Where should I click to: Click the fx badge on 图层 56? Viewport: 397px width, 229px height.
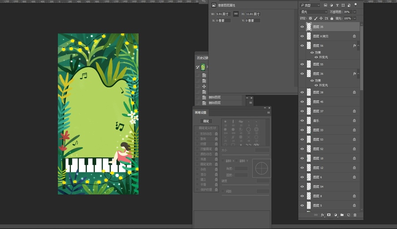coord(355,45)
